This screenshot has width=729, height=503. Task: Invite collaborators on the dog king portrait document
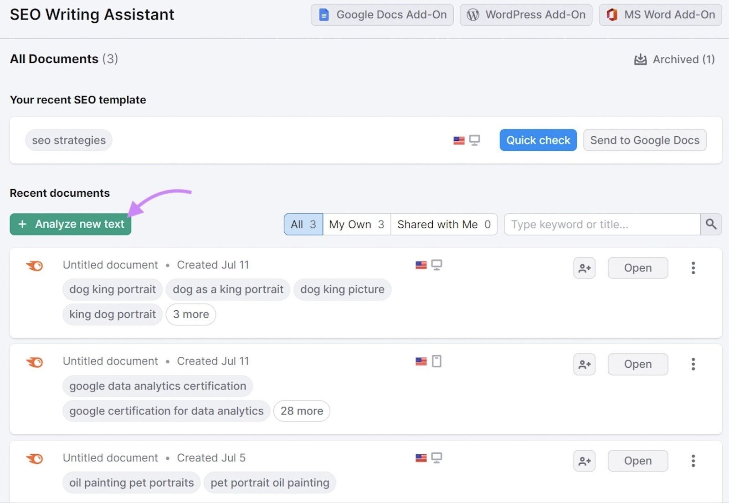584,268
